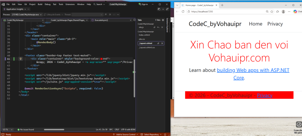
Task: Select Index.cshtml in Tabs list
Action: (x=145, y=35)
